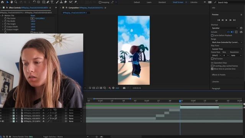Open parent dropdown for bottom MP4 layer
This screenshot has height=138, width=245.
pos(75,121)
